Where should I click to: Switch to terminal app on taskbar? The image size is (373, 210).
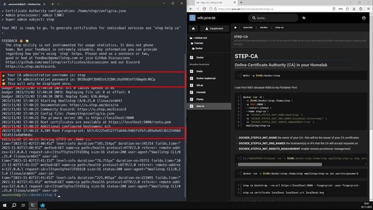point(33,205)
